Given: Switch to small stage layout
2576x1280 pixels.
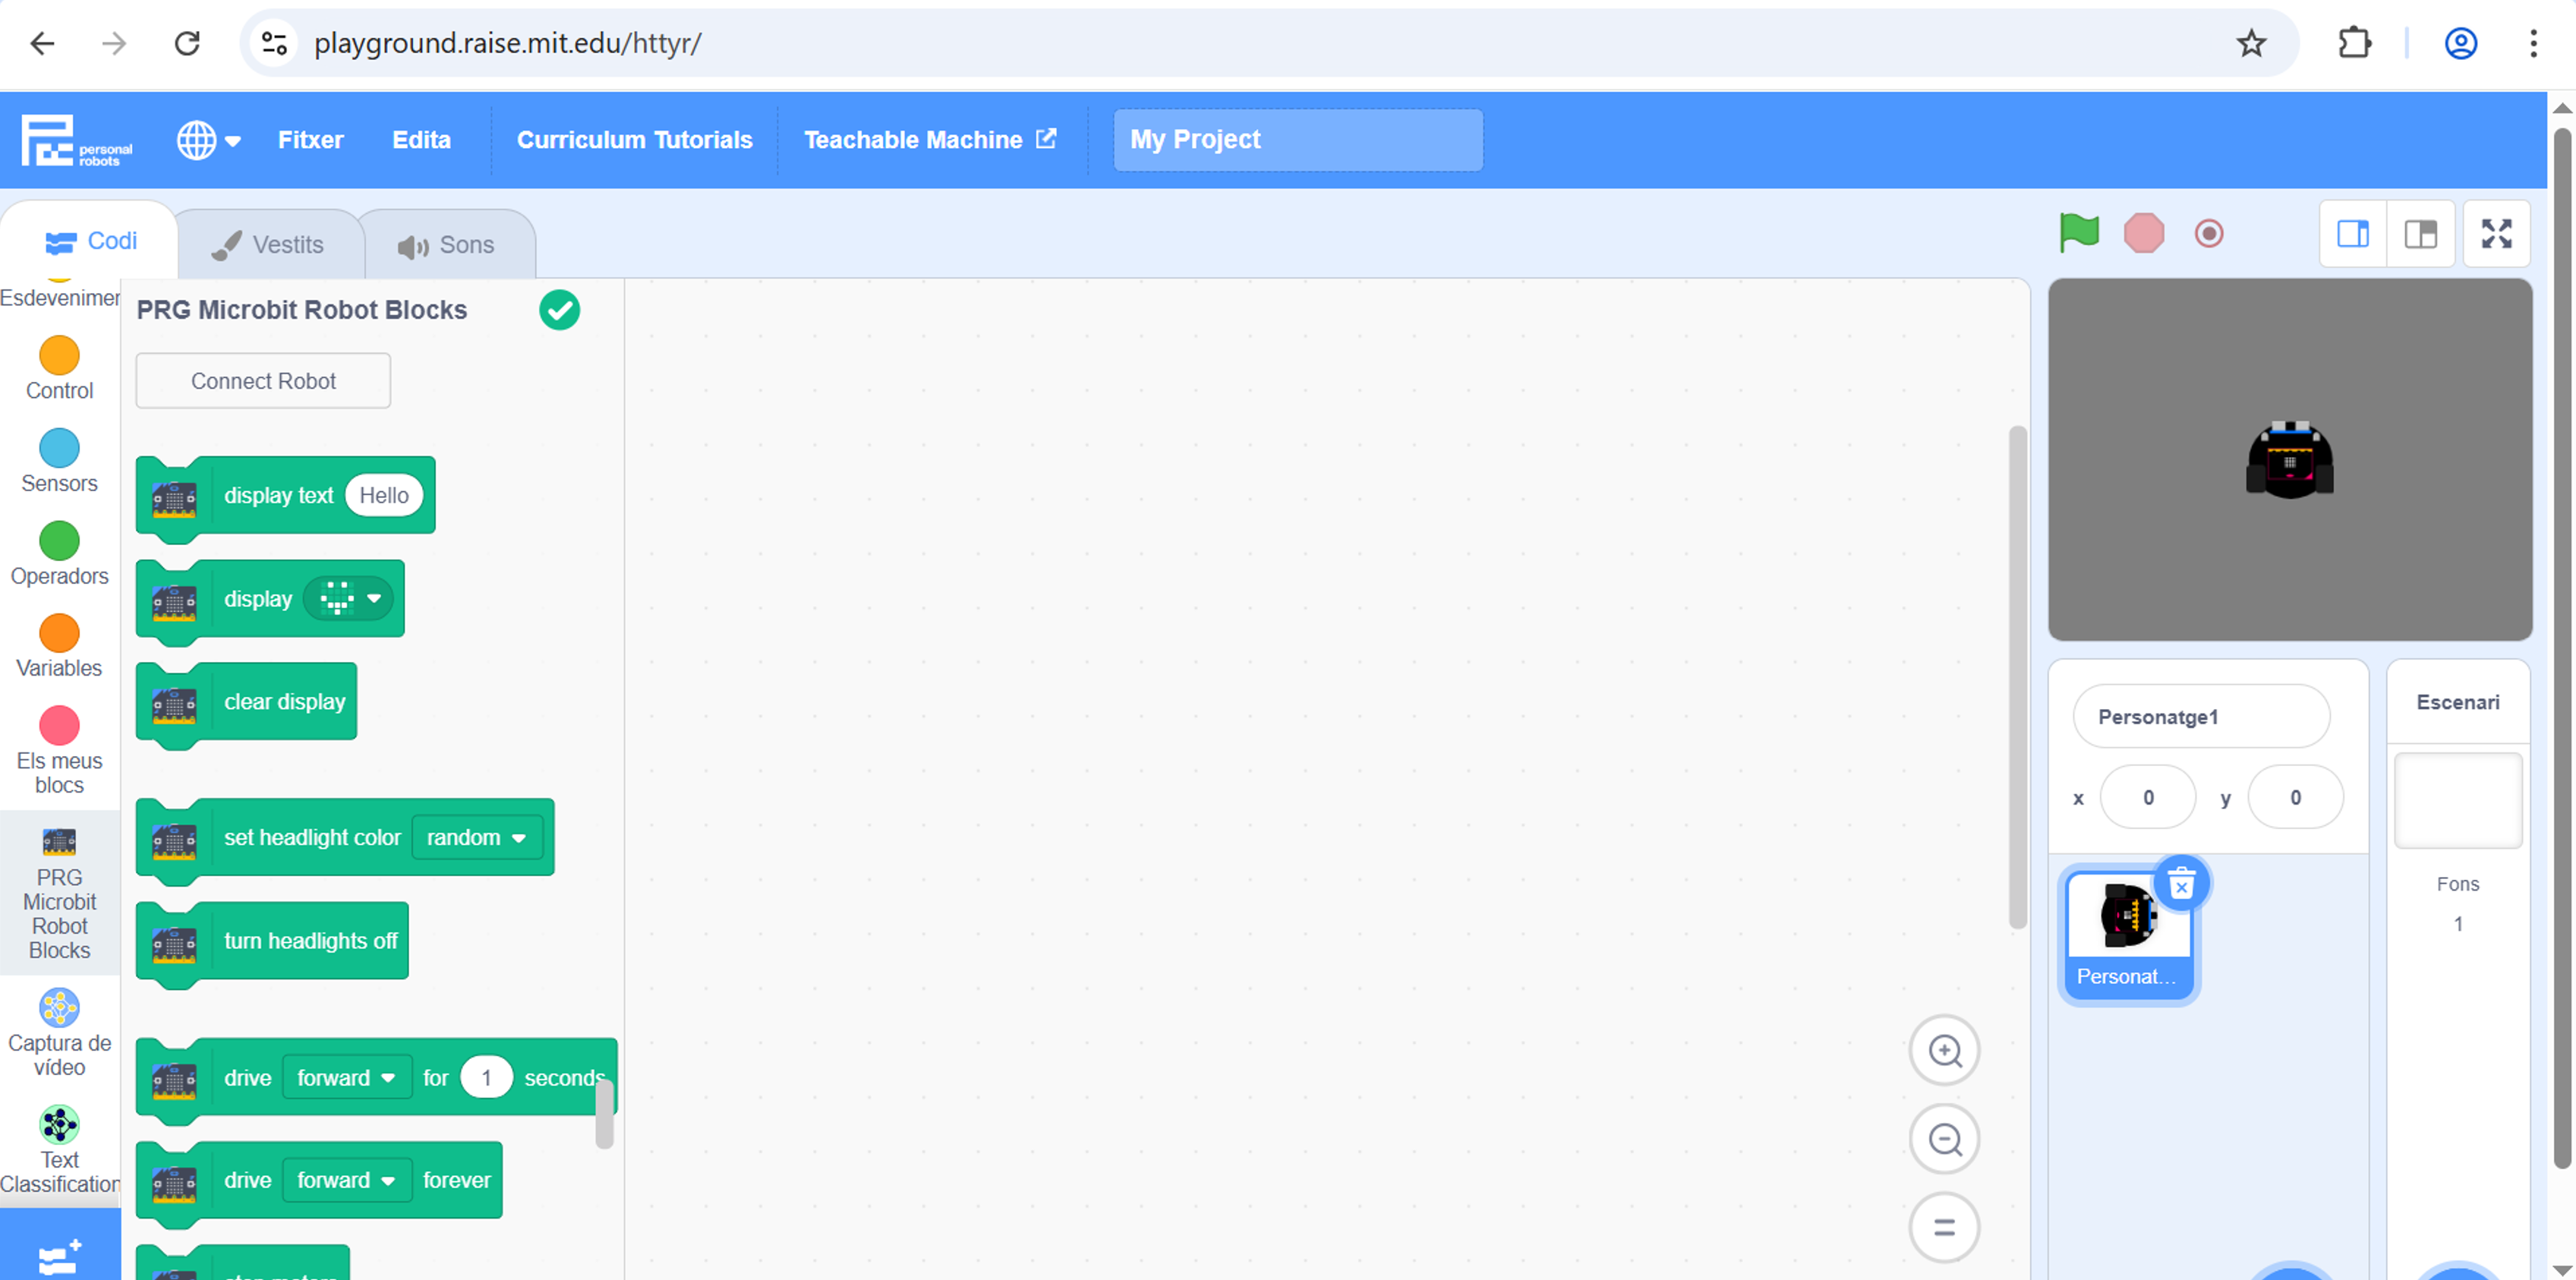Looking at the screenshot, I should [x=2352, y=233].
